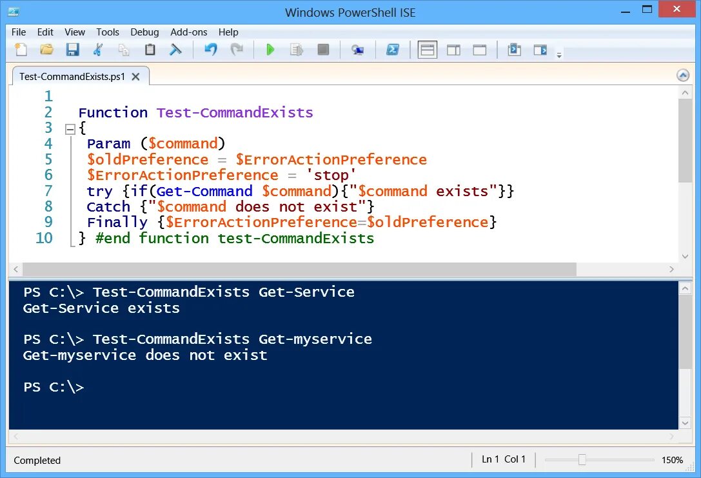Click the console pane scroll down arrow
The width and height of the screenshot is (701, 478).
tap(685, 423)
